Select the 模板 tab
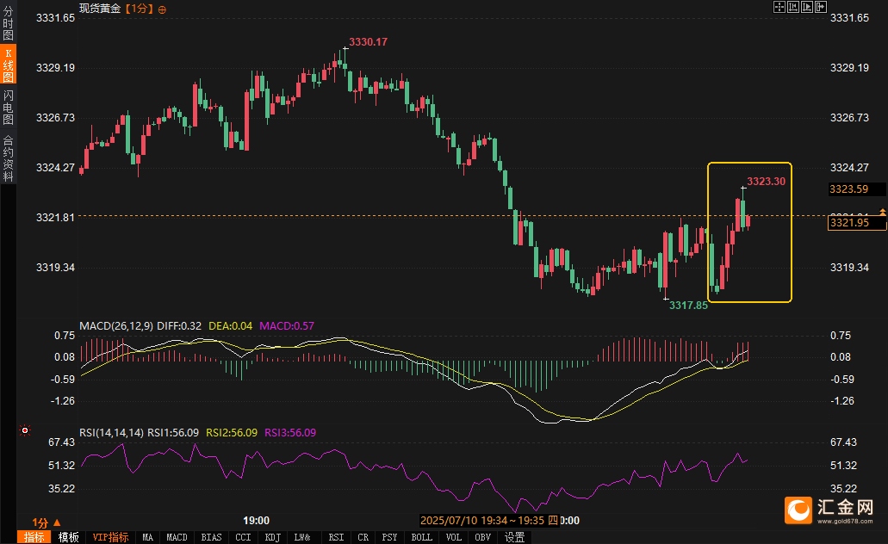 coord(69,537)
